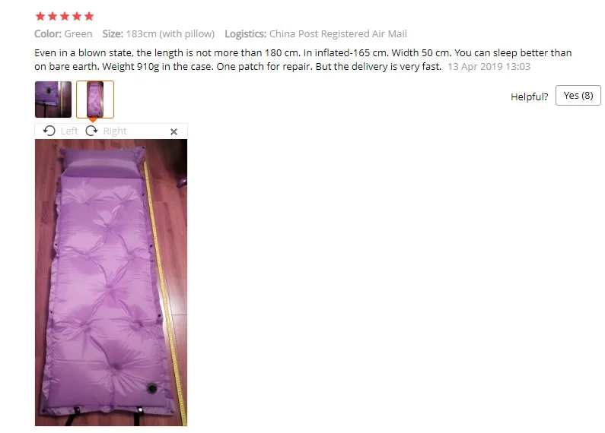Select the highlighted second photo thumbnail
This screenshot has height=433, width=605.
click(95, 100)
